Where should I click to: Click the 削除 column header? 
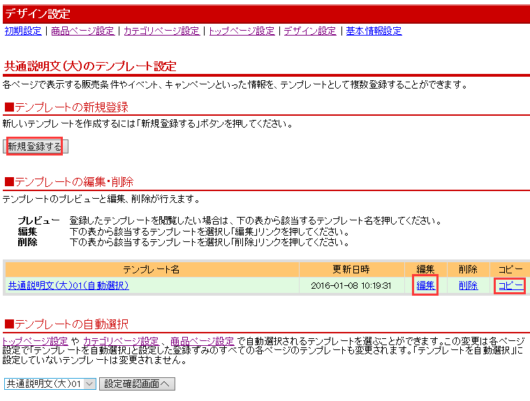[468, 269]
